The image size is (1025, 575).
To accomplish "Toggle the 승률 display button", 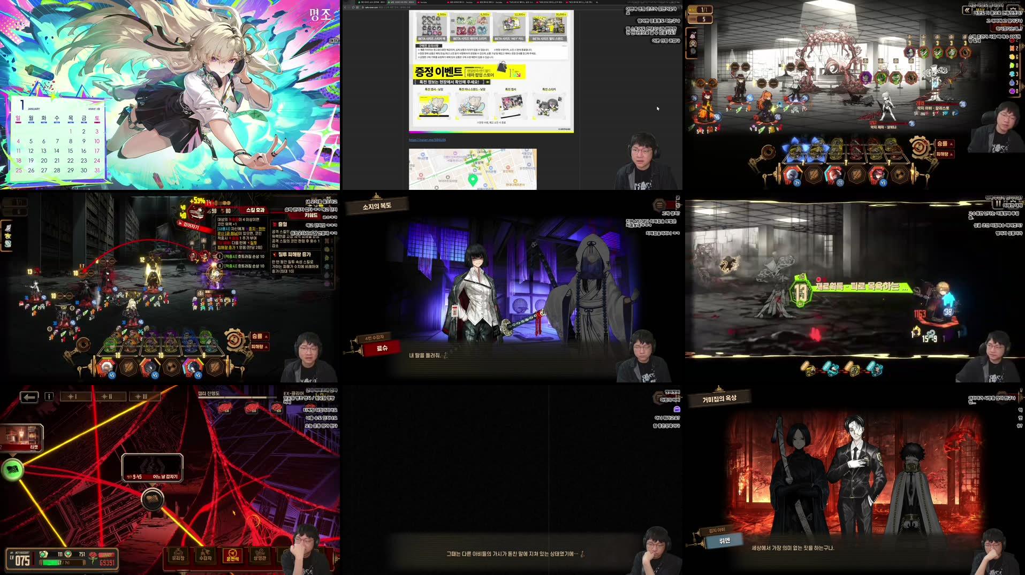I will pyautogui.click(x=943, y=144).
